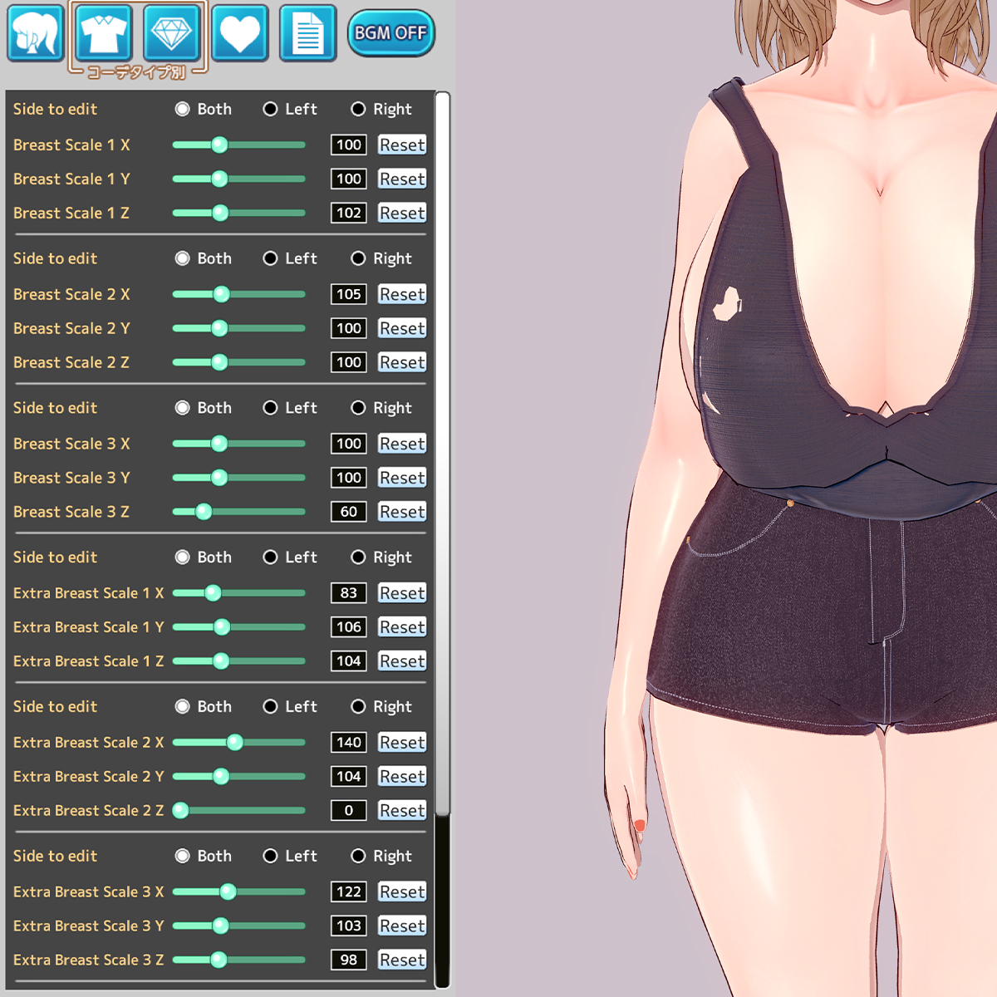Screen dimensions: 997x997
Task: Reset Breast Scale 3 Z
Action: (x=402, y=512)
